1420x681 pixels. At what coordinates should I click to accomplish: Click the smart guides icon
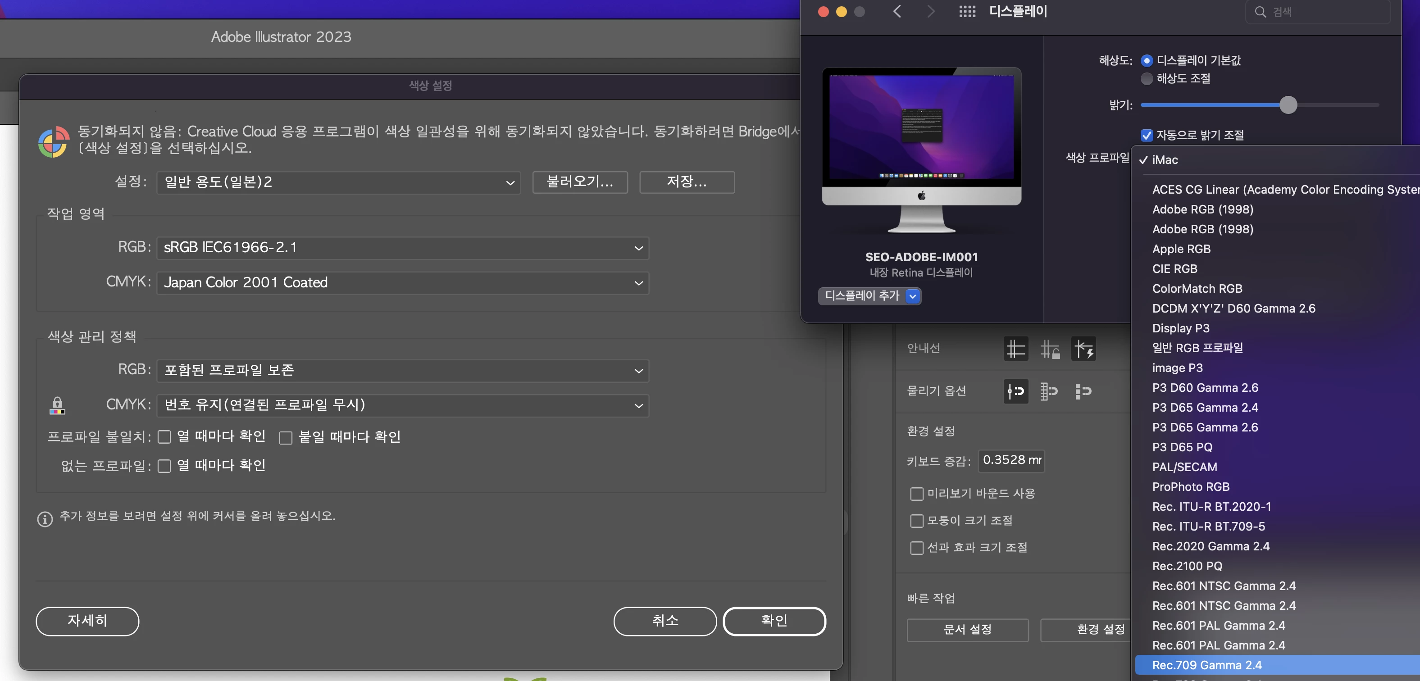click(1083, 349)
